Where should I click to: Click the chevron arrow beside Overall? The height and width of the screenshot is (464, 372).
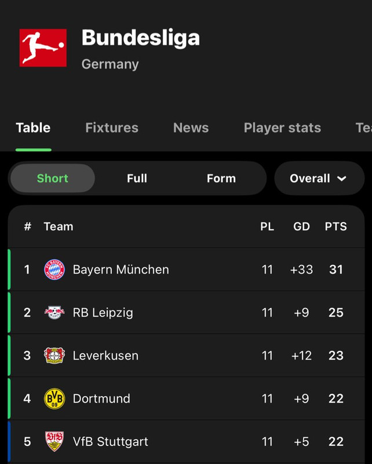[342, 179]
